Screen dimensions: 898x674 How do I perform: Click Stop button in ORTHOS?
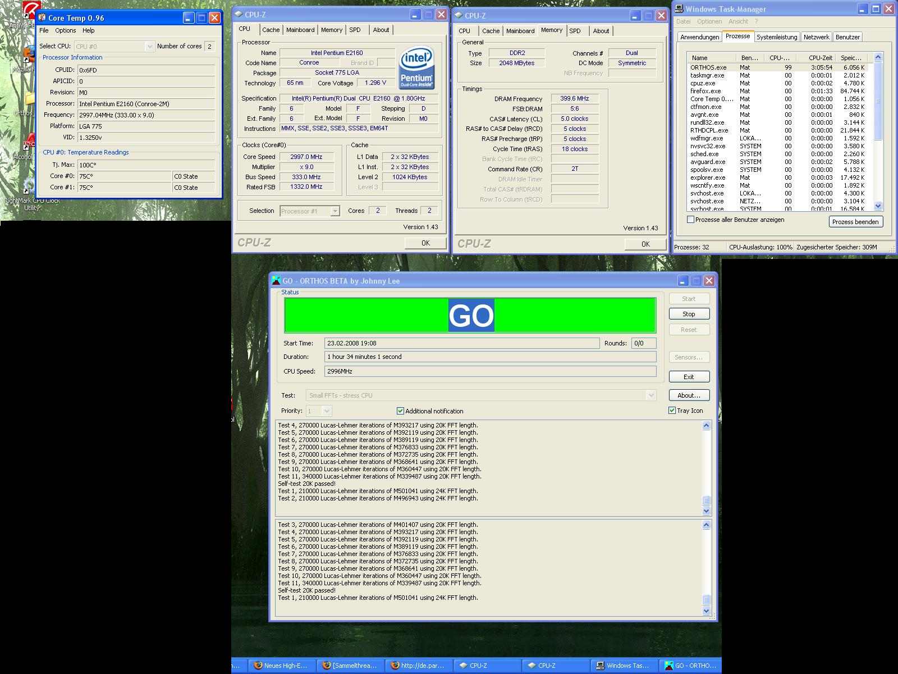(689, 314)
